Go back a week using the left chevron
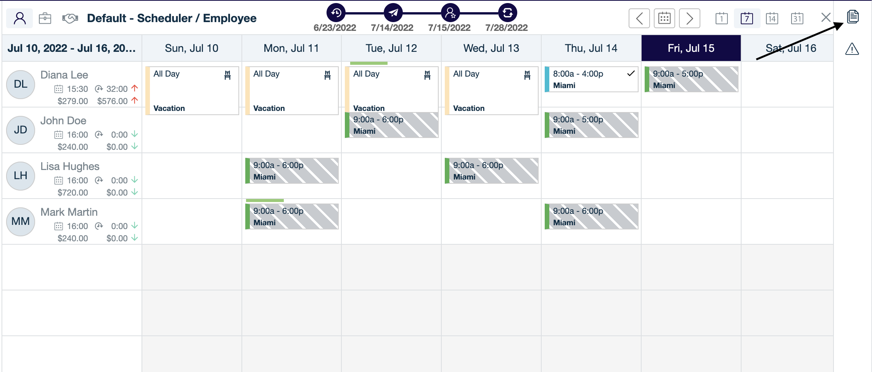 (x=639, y=18)
